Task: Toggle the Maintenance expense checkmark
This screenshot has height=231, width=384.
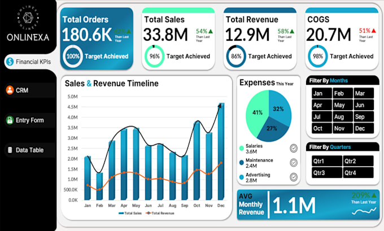Action: [x=294, y=163]
